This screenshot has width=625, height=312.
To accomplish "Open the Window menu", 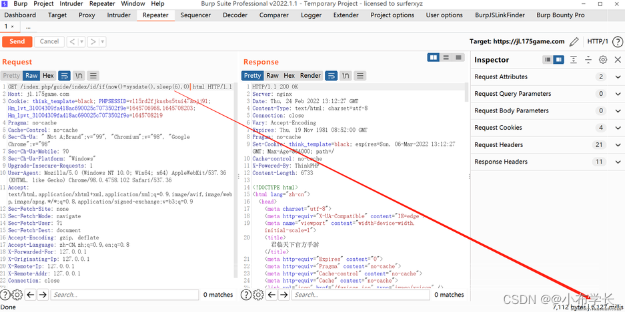I will click(133, 4).
